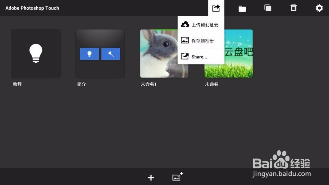Click the 未命名 label under grass image
329x185 pixels.
coord(212,84)
